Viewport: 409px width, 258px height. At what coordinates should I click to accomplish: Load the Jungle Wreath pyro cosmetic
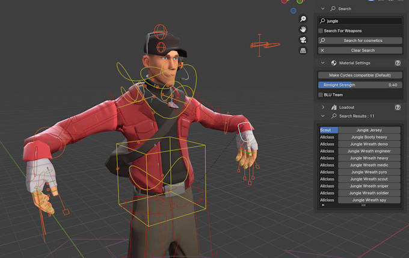[x=369, y=172]
